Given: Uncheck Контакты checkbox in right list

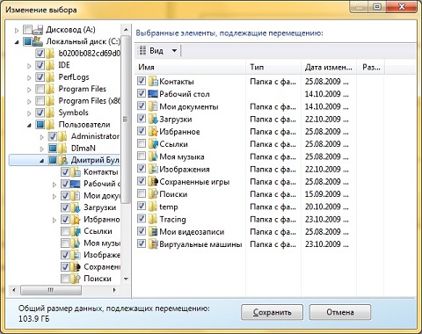Looking at the screenshot, I should (x=142, y=81).
